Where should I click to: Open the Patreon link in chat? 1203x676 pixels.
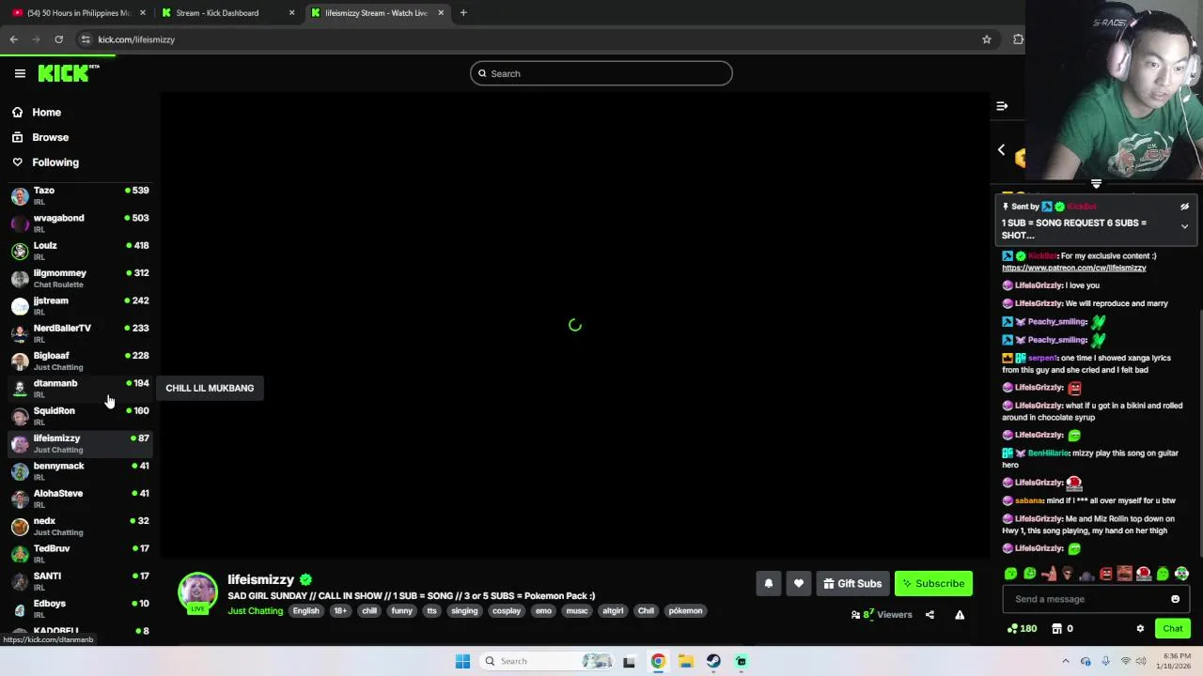(x=1074, y=268)
